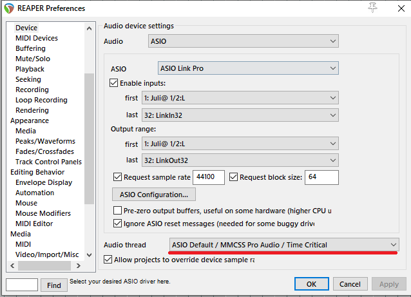Toggle the Request sample rate checkbox
Viewport: 411px width, 297px height.
pyautogui.click(x=118, y=177)
